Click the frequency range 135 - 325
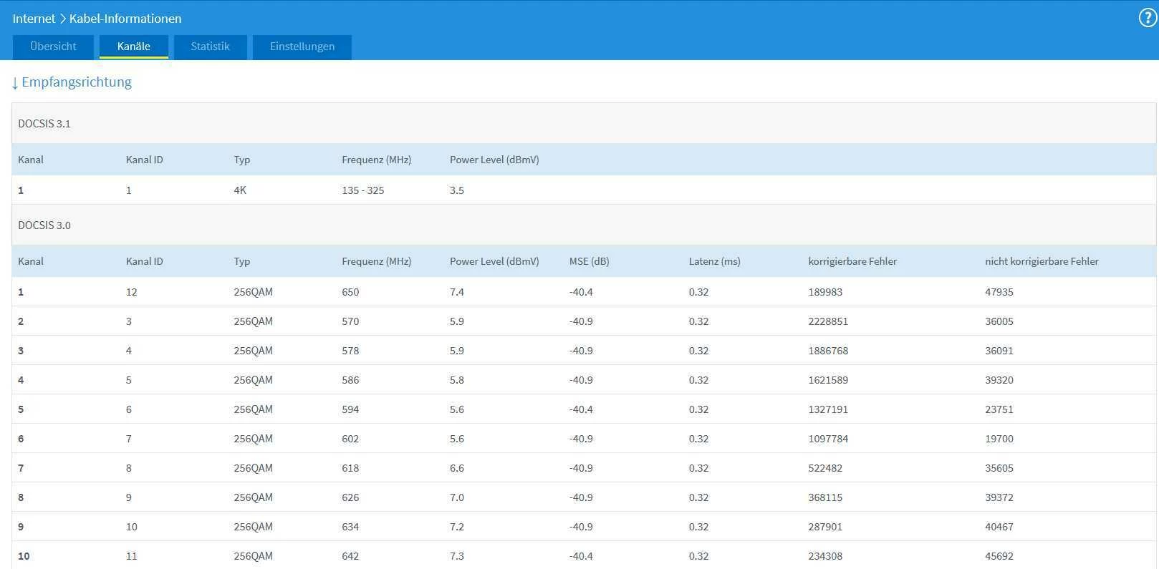This screenshot has width=1159, height=569. pyautogui.click(x=363, y=190)
